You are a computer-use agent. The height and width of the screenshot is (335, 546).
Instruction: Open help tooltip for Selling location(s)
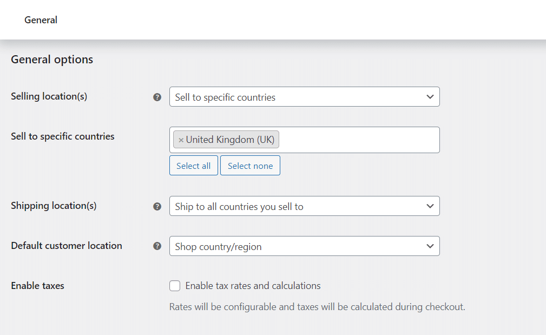(x=157, y=97)
